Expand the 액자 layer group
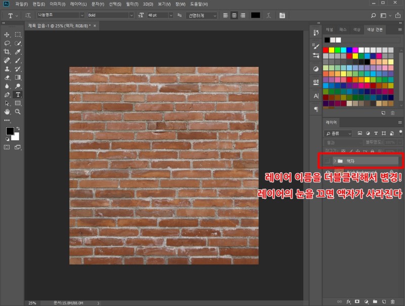 click(335, 161)
